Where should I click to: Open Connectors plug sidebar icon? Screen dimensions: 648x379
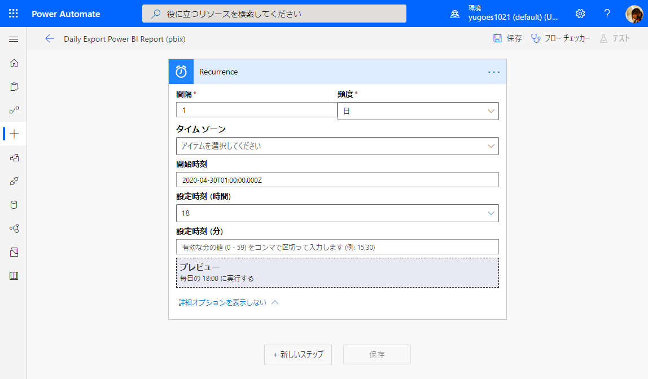pos(14,181)
